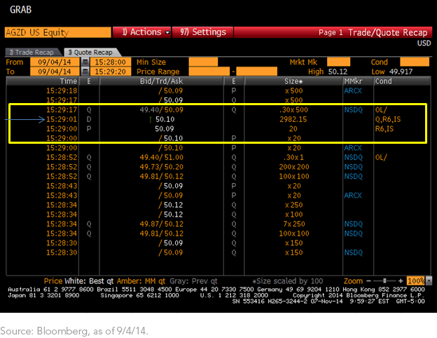The image size is (437, 338).
Task: Click the 100% zoom value box
Action: pos(416,280)
